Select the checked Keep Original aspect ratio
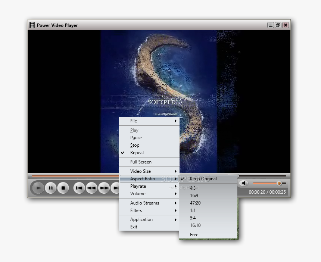Screen dimensions: 321x262 (x=208, y=179)
